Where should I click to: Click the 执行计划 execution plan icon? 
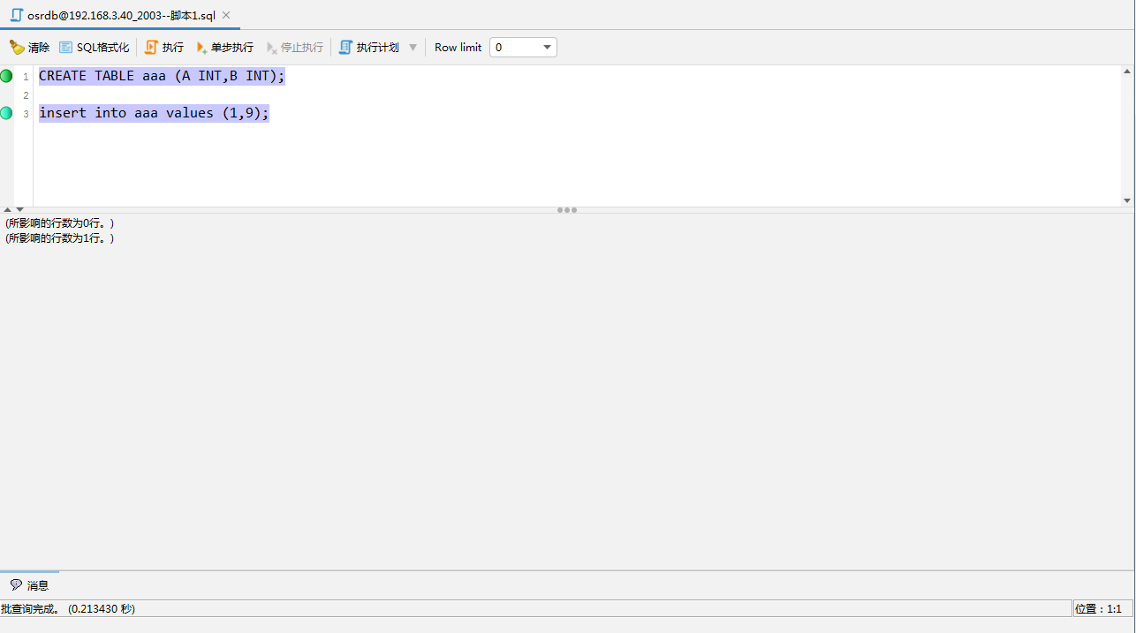tap(345, 48)
